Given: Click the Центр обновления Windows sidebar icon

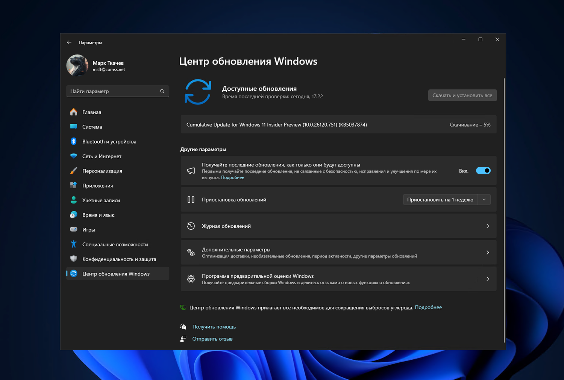Looking at the screenshot, I should coord(74,274).
